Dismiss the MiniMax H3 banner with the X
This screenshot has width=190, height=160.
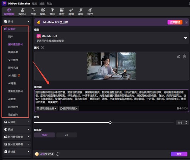pos(186,22)
